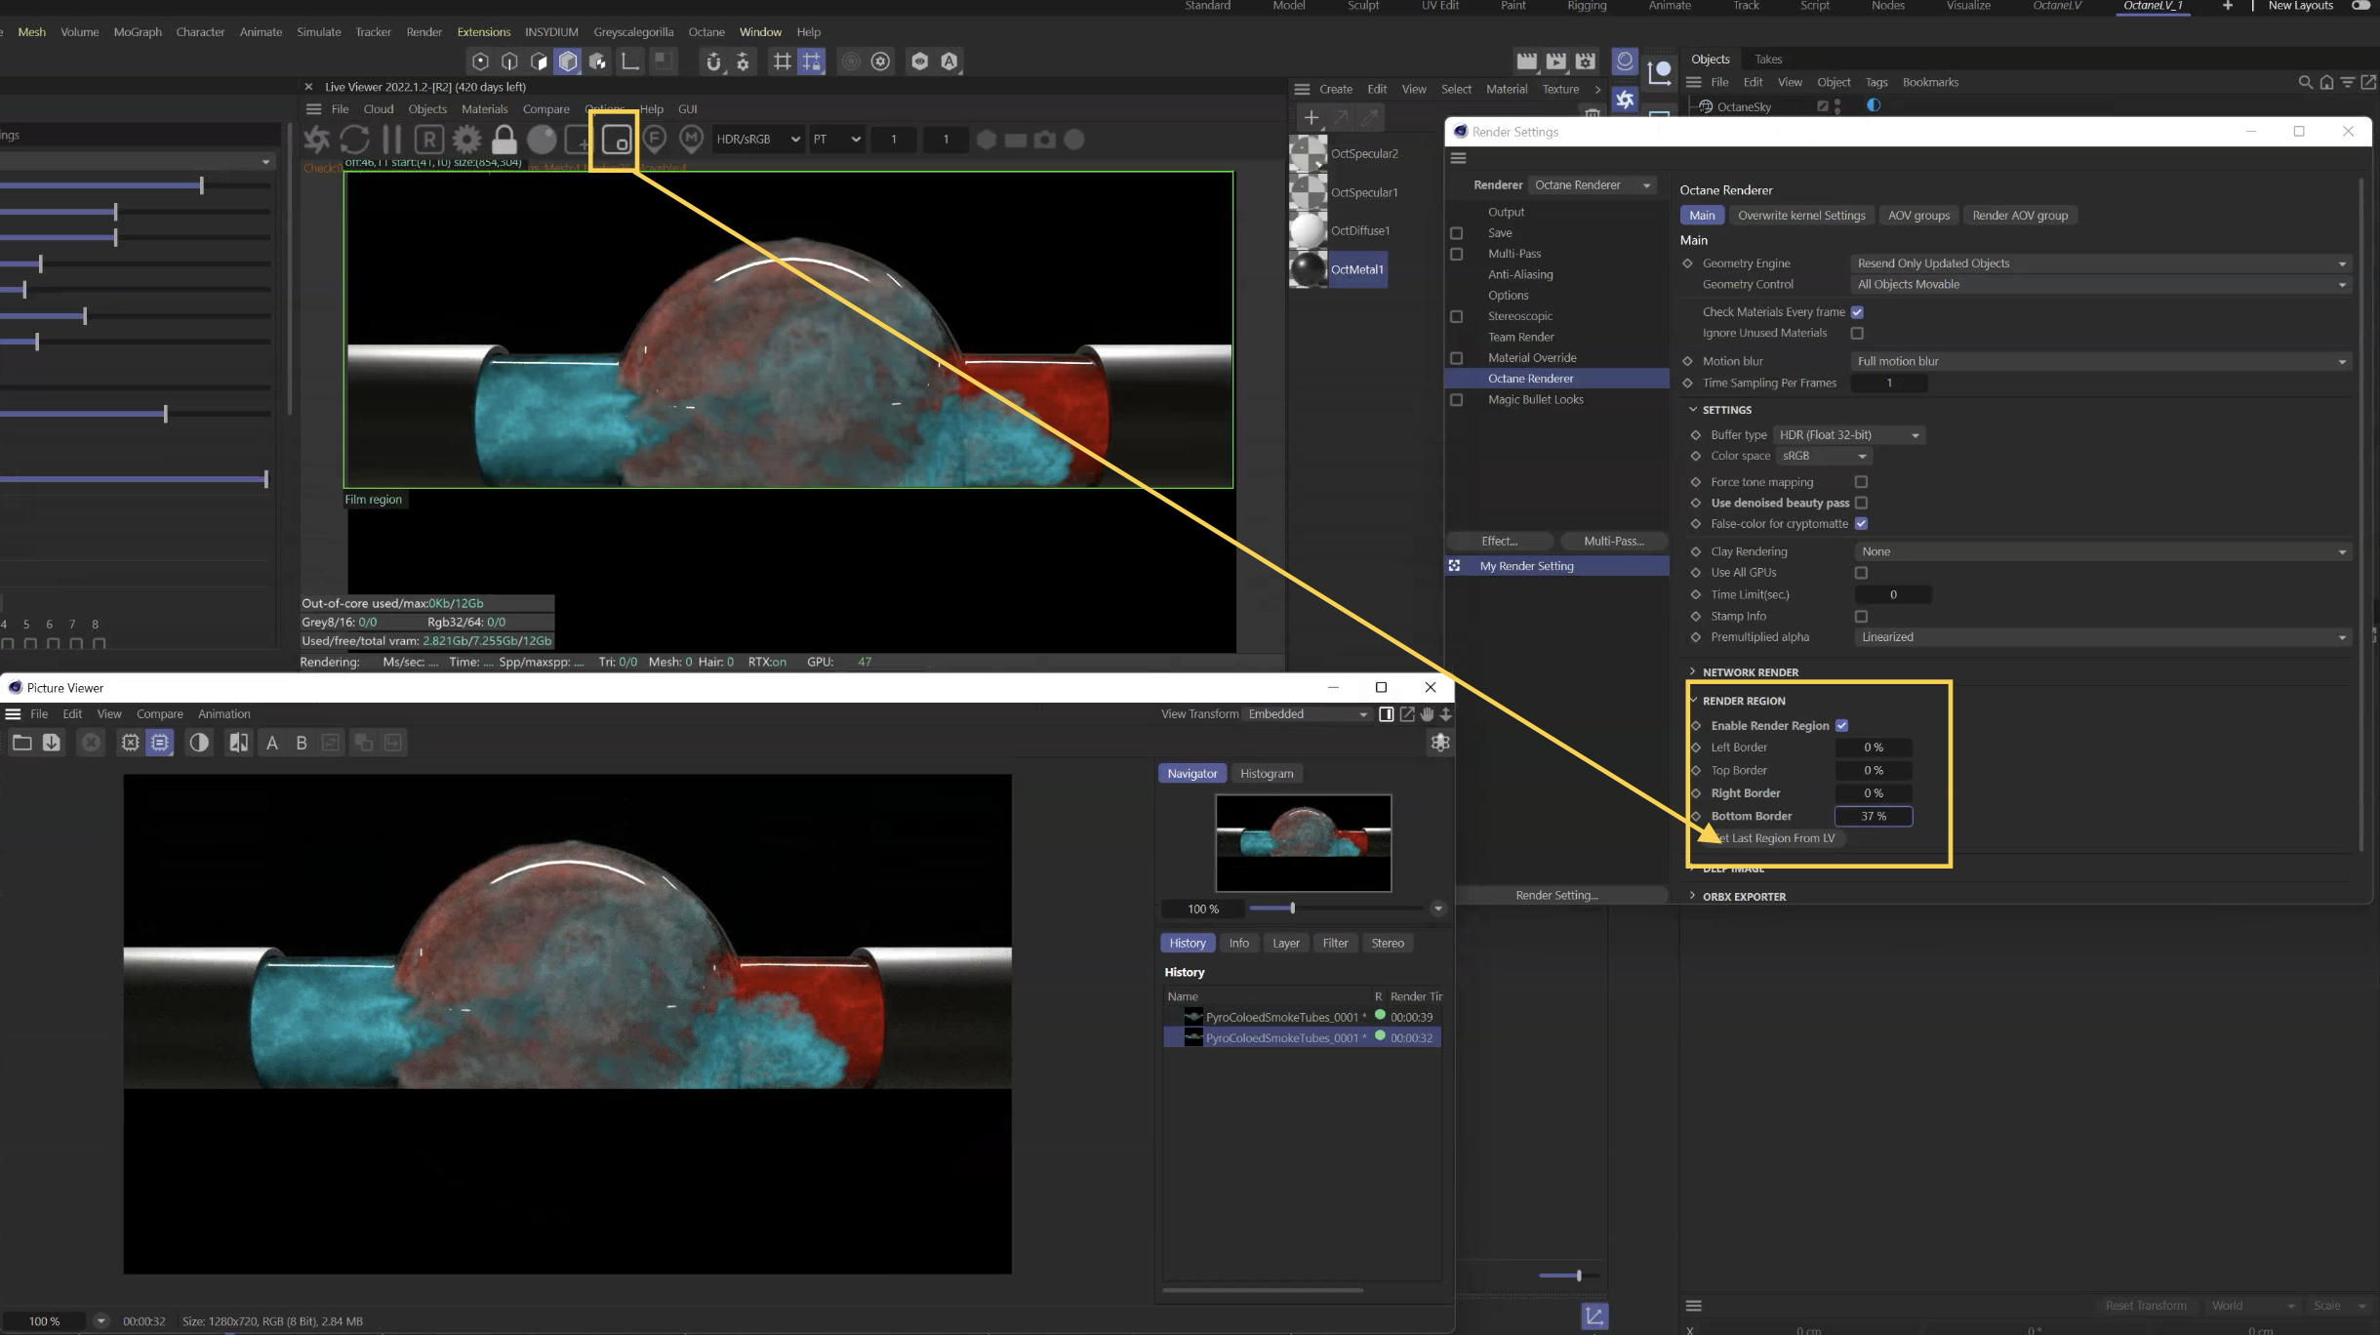Image resolution: width=2380 pixels, height=1335 pixels.
Task: Uncheck Enable Render Region checkbox
Action: pyautogui.click(x=1841, y=725)
